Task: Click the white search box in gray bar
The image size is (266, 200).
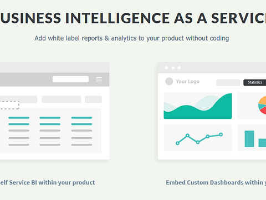Action: pos(70,79)
